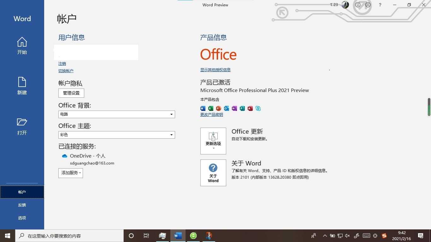This screenshot has height=242, width=431.
Task: Open the 打开 folder icon in sidebar
Action: point(22,122)
